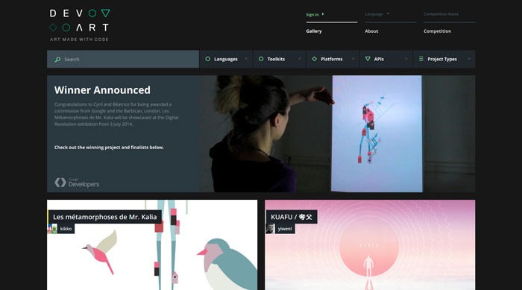The width and height of the screenshot is (522, 290).
Task: Open Les métamorphoses de Mr. Kalia project
Action: tap(105, 217)
